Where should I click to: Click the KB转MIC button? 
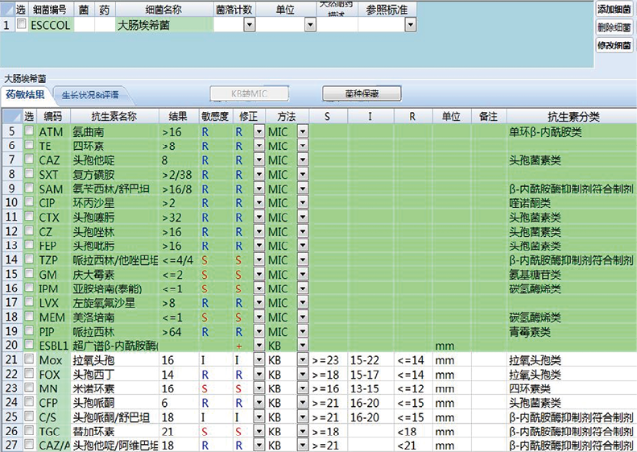pos(249,93)
